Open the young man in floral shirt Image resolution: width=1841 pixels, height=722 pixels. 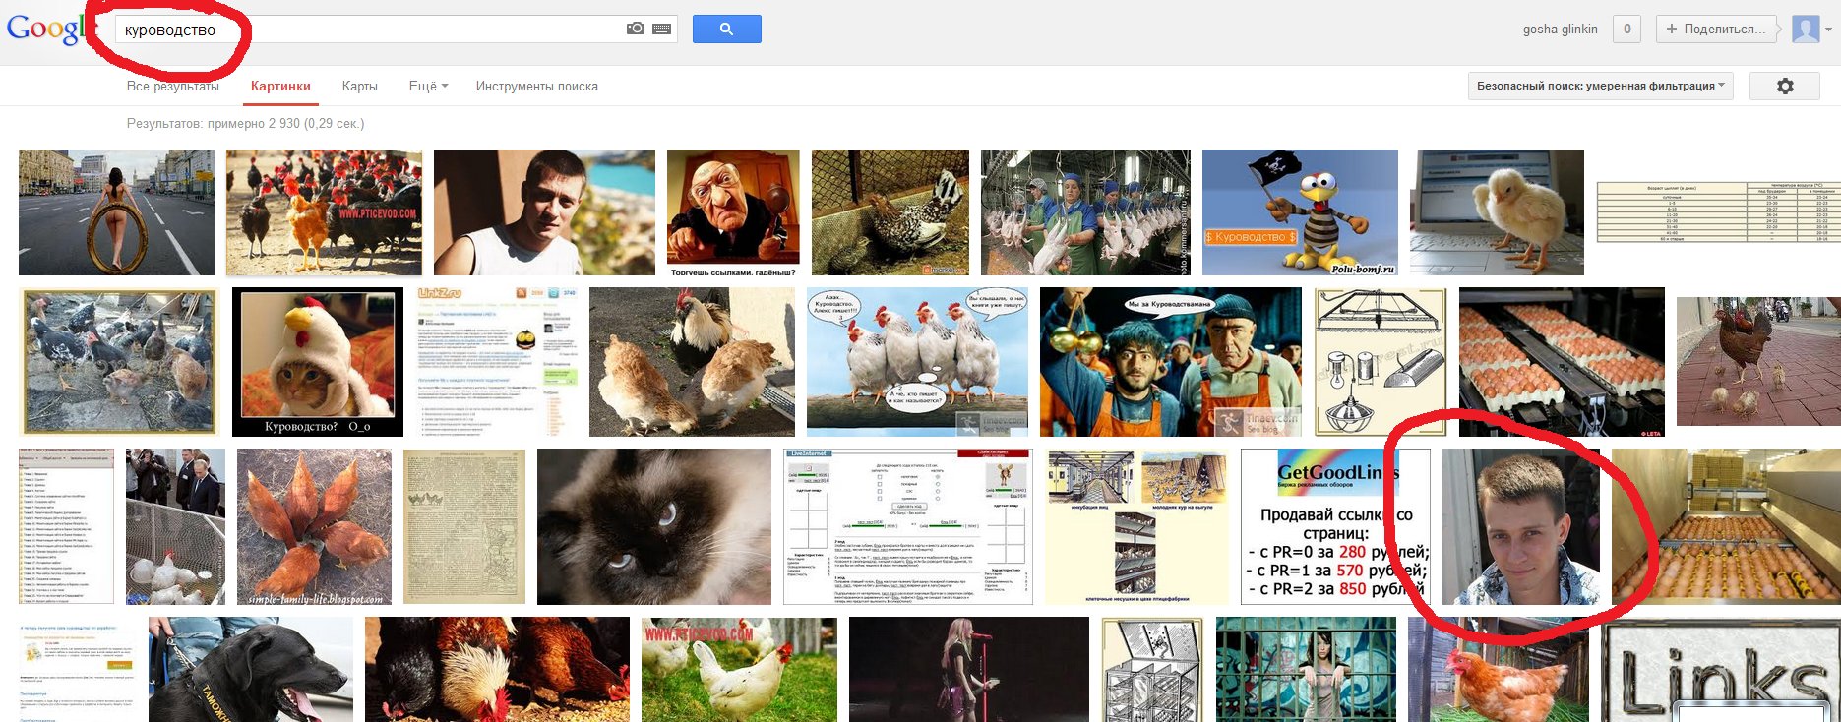(x=1521, y=527)
